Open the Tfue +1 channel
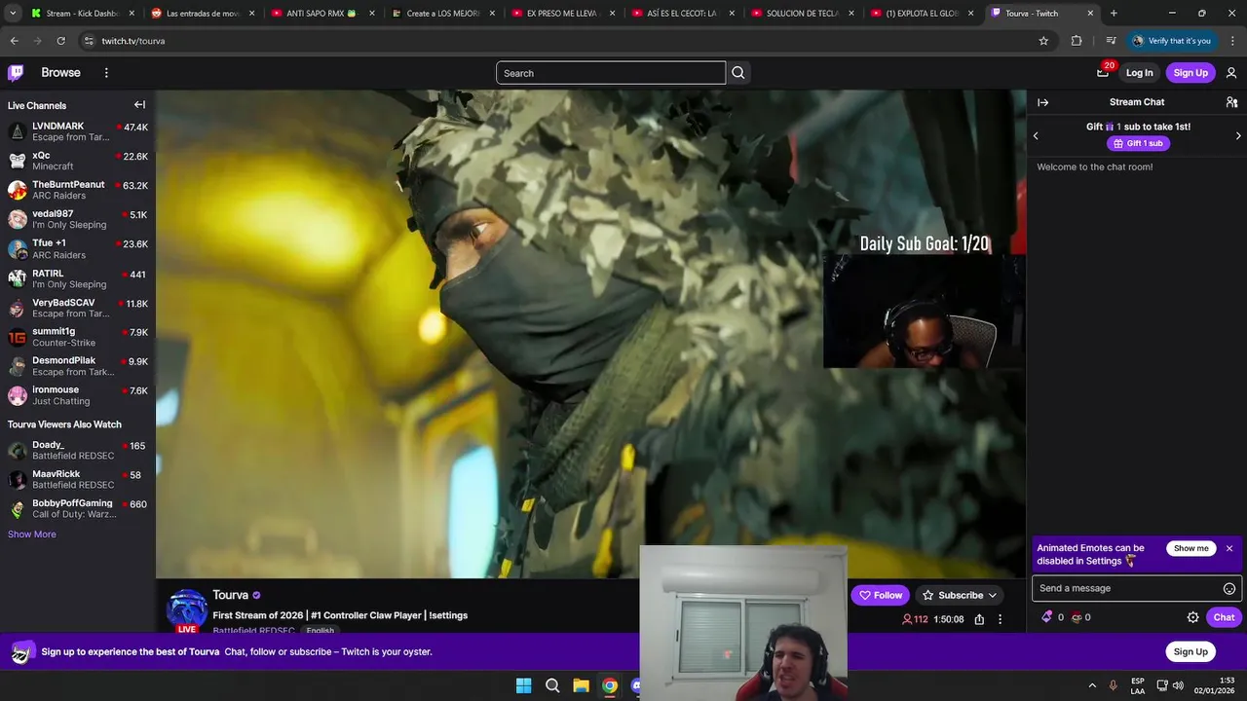 pyautogui.click(x=78, y=249)
